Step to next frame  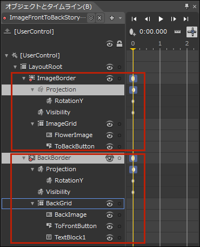(x=174, y=19)
